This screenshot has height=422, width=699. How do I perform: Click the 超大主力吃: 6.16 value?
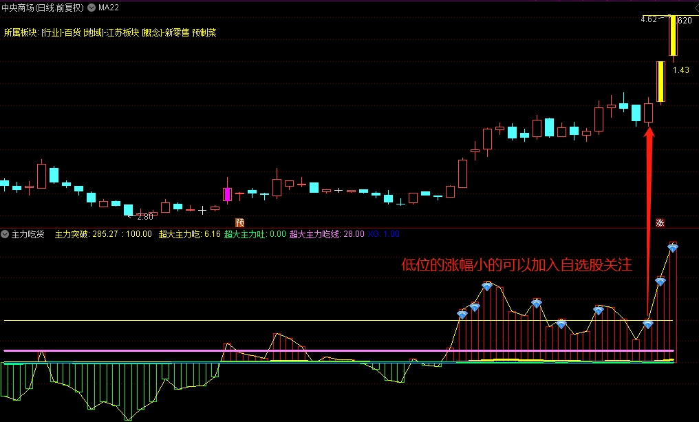(189, 234)
